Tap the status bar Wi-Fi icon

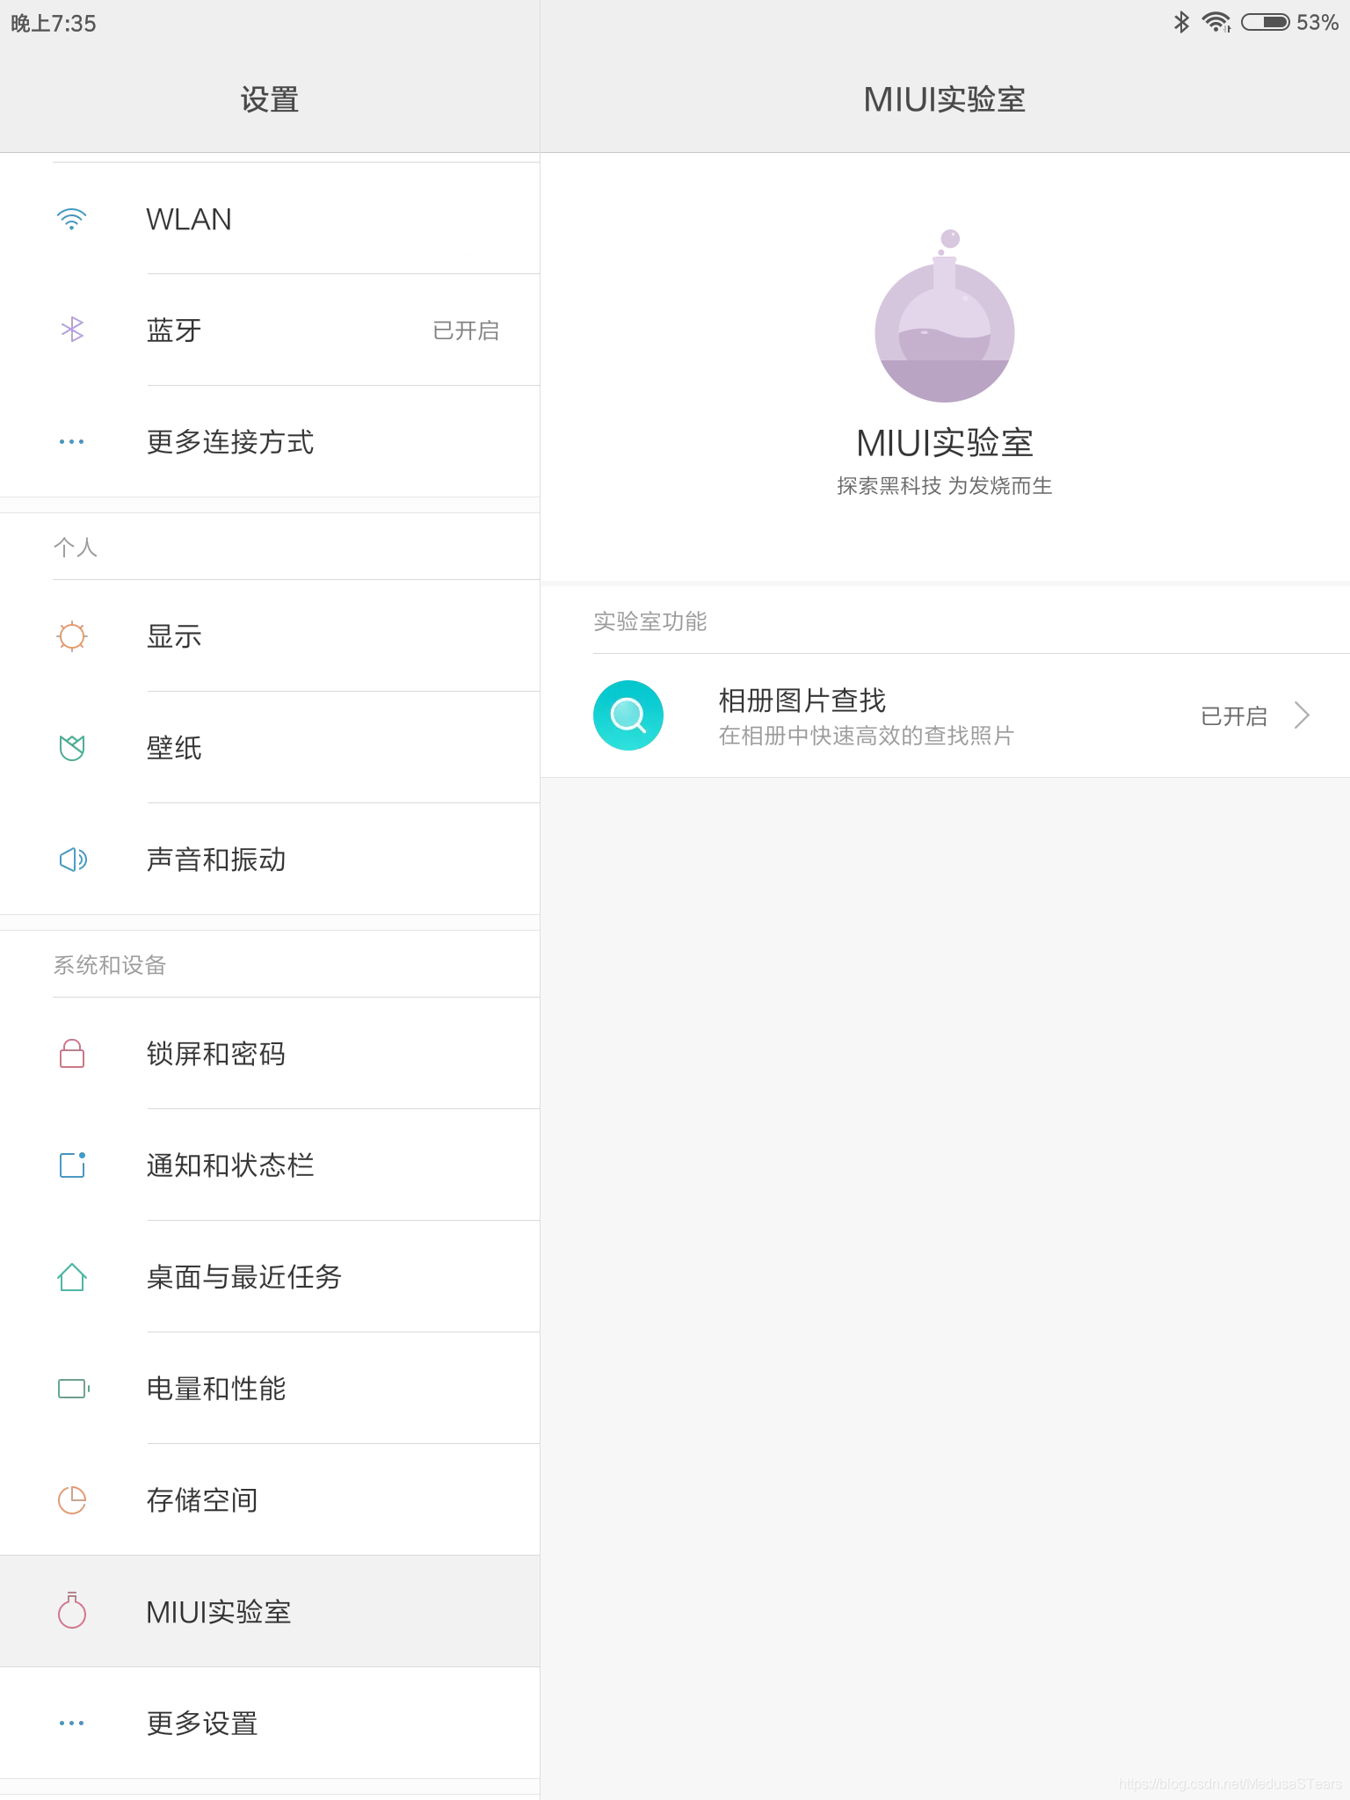pyautogui.click(x=1216, y=22)
